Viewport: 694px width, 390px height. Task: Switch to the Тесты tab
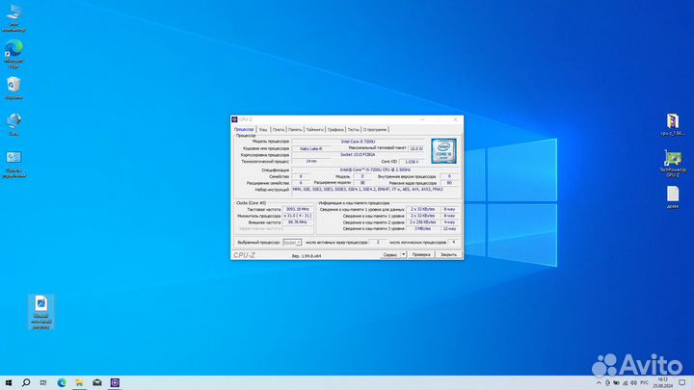coord(353,130)
